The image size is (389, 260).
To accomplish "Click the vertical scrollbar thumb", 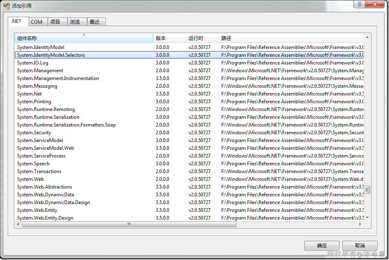I will tap(367, 190).
